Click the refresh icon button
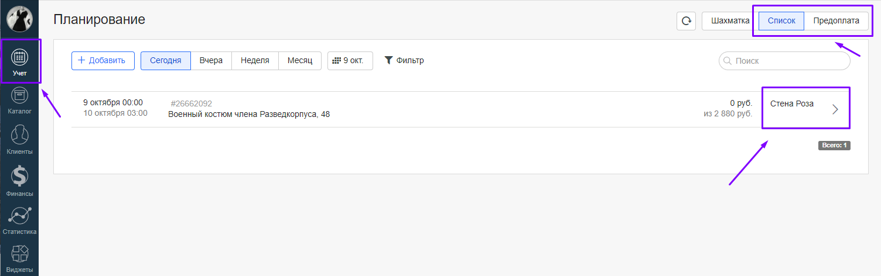Viewport: 881px width, 276px height. 686,21
